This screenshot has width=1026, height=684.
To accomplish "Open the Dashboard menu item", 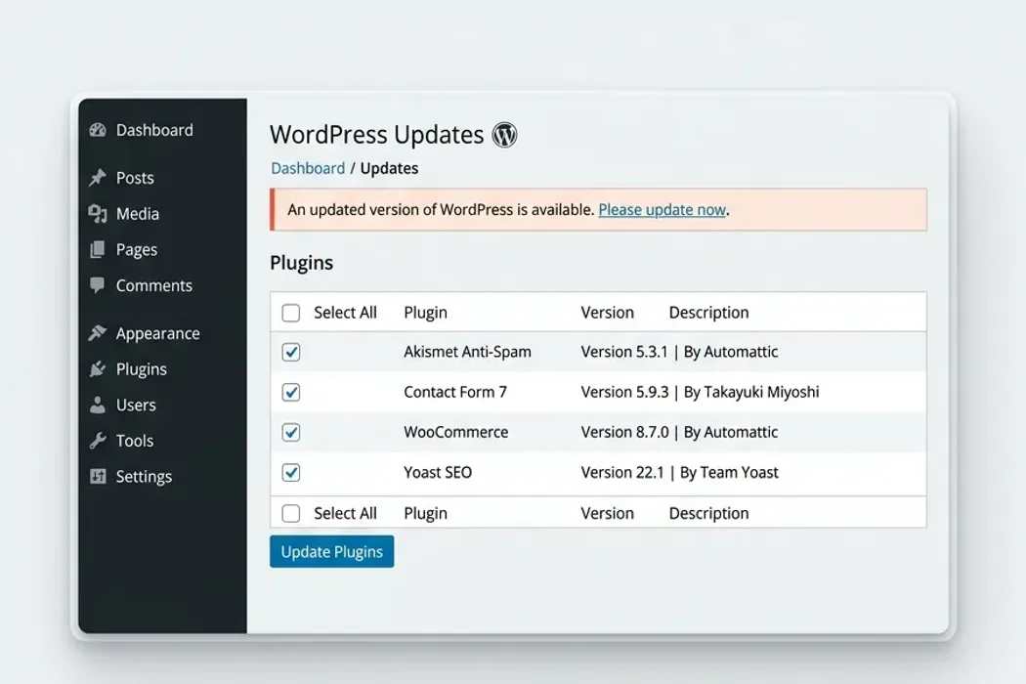I will click(154, 130).
